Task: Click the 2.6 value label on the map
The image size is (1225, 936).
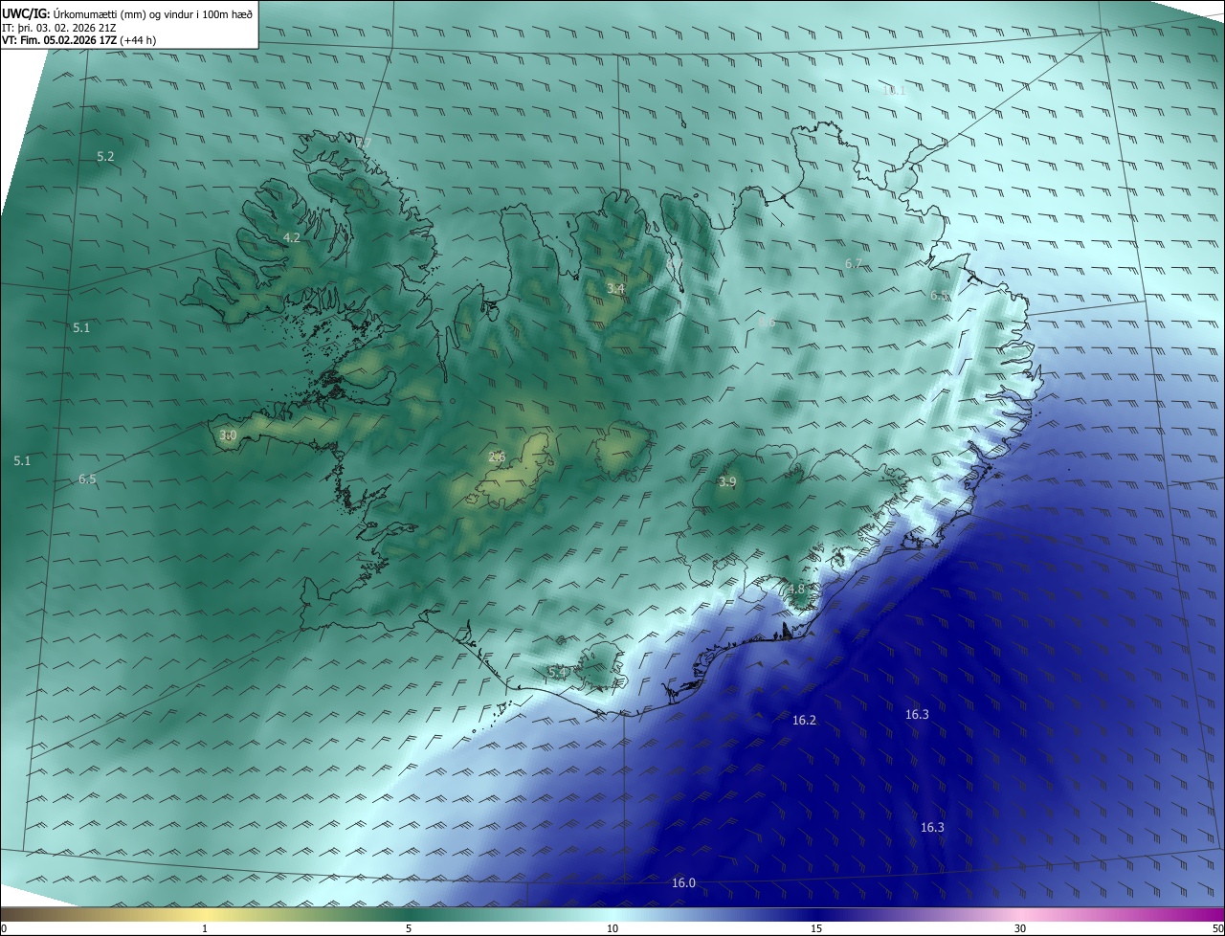Action: [497, 457]
